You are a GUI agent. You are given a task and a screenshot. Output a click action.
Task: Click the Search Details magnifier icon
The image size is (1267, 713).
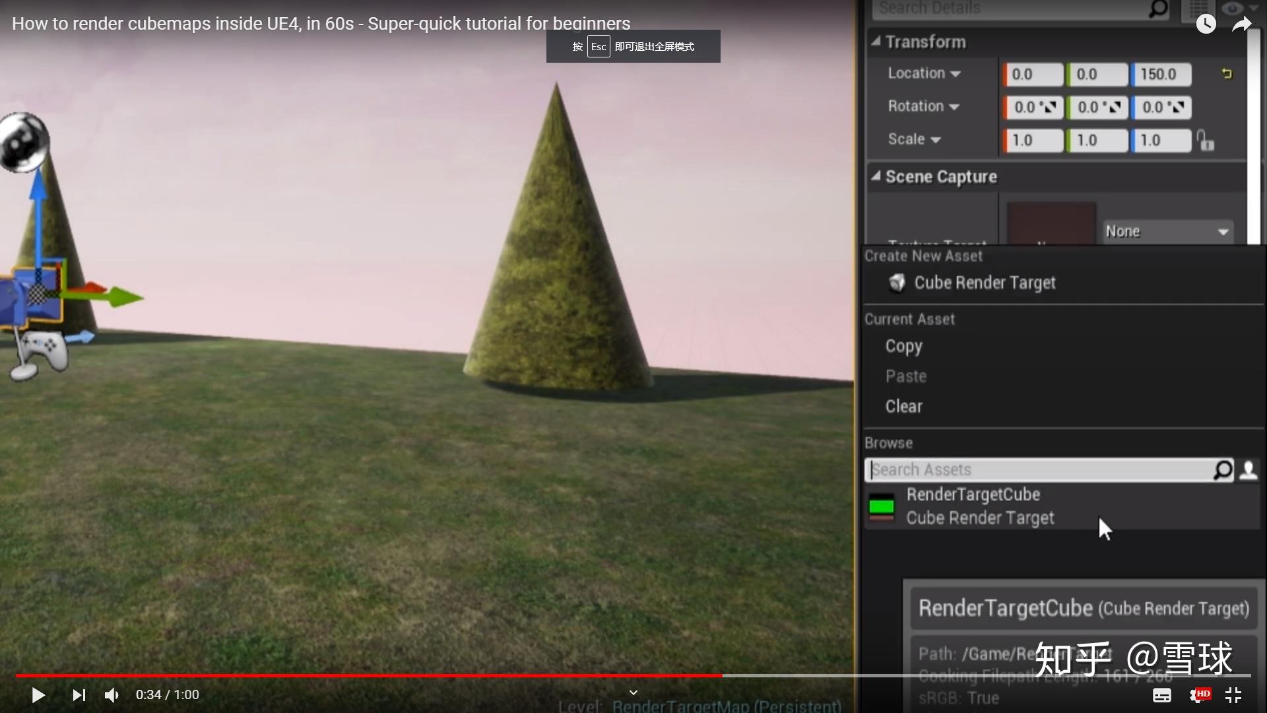pos(1157,9)
